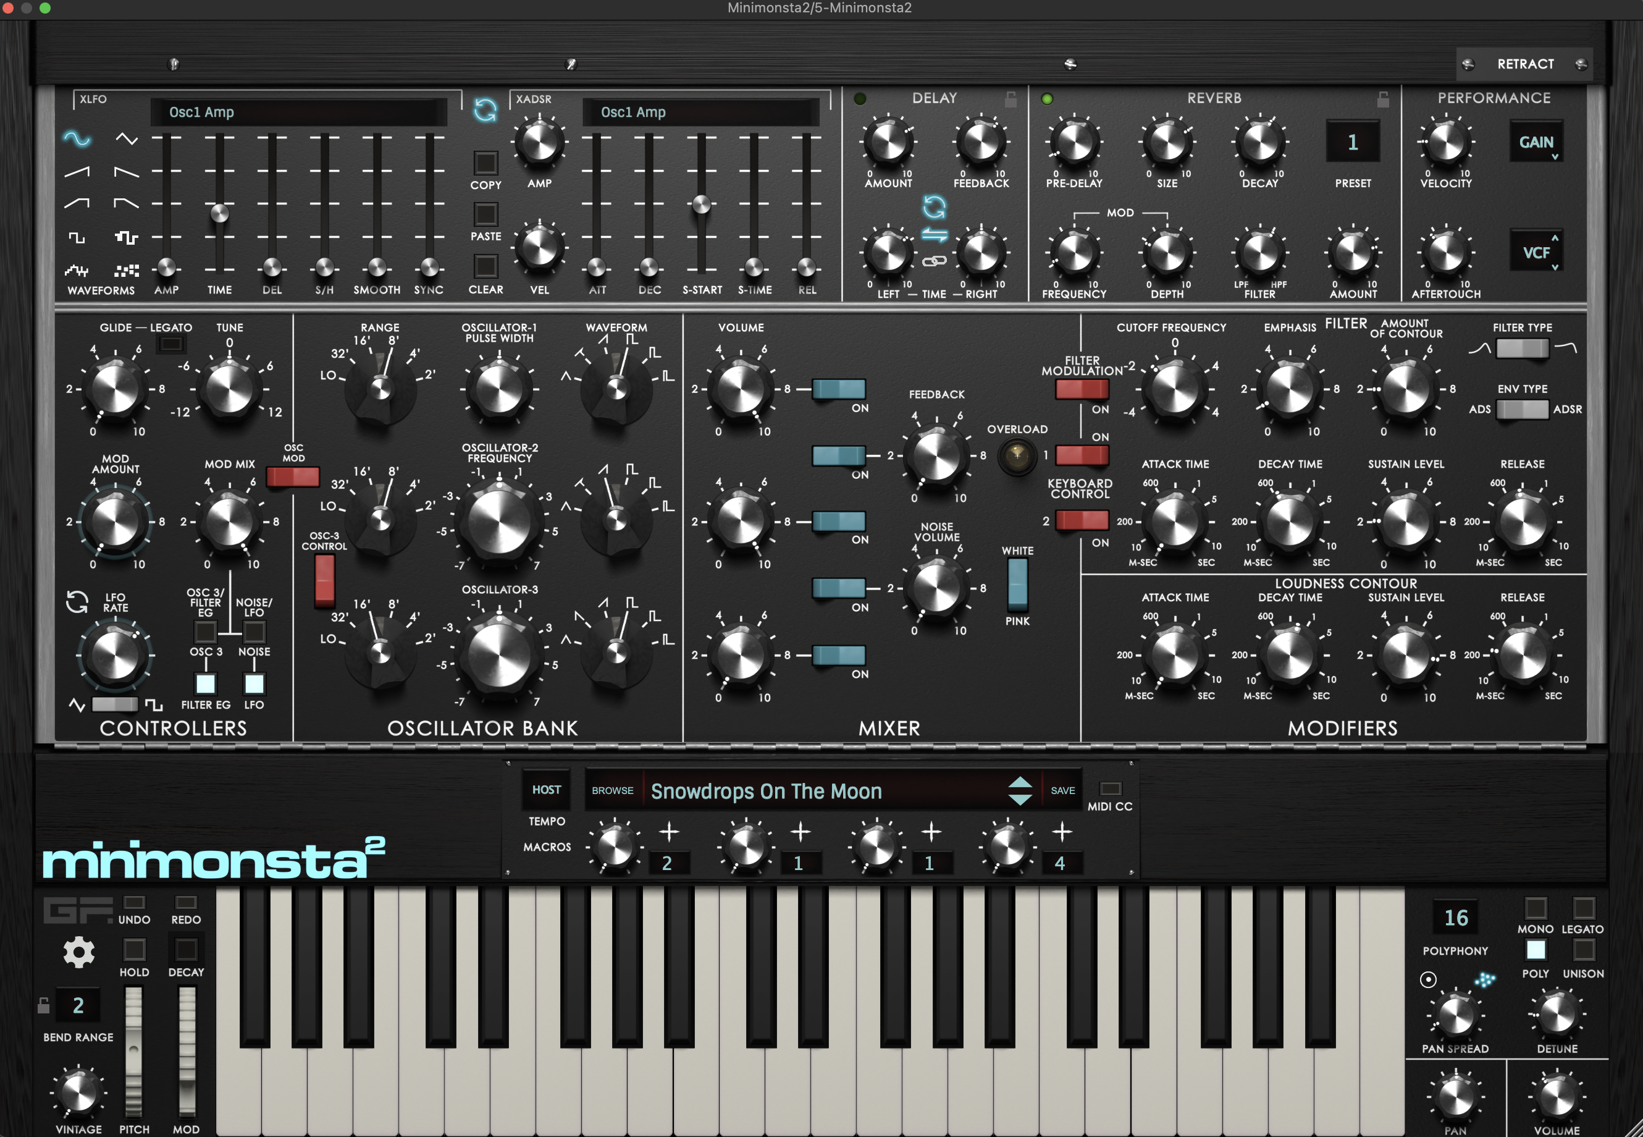Click the RETRACT button
The image size is (1643, 1137).
[1525, 64]
